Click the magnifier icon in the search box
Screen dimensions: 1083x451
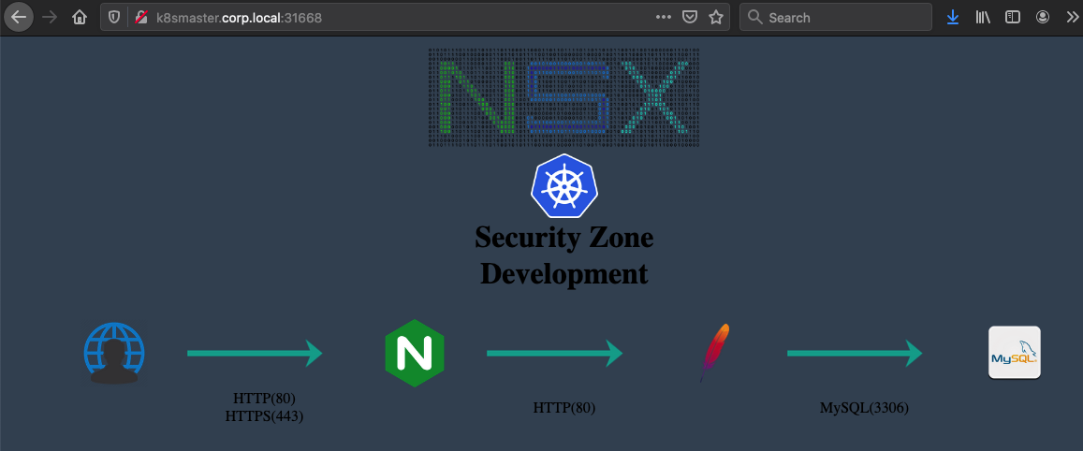click(x=755, y=17)
